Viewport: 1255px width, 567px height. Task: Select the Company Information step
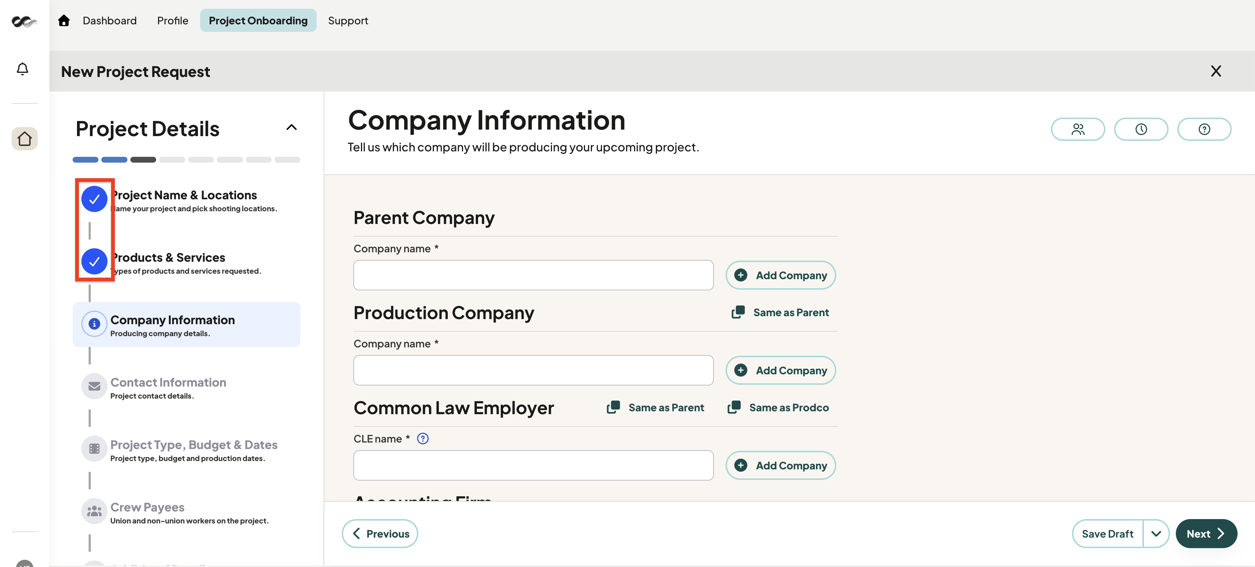(x=186, y=325)
